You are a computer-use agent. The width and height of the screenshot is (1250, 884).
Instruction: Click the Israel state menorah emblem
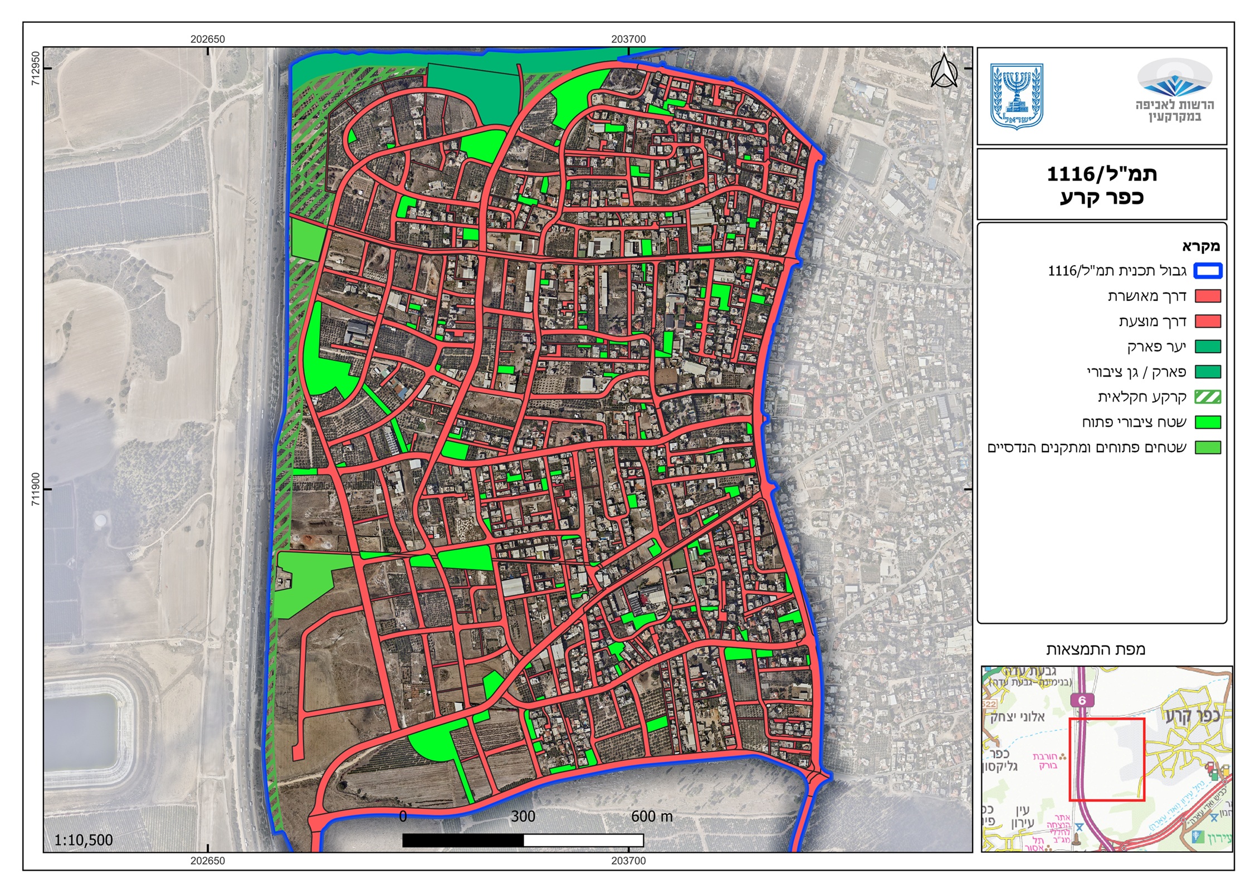point(1017,96)
